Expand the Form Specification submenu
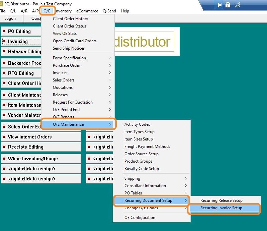This screenshot has height=231, width=267. click(x=78, y=58)
